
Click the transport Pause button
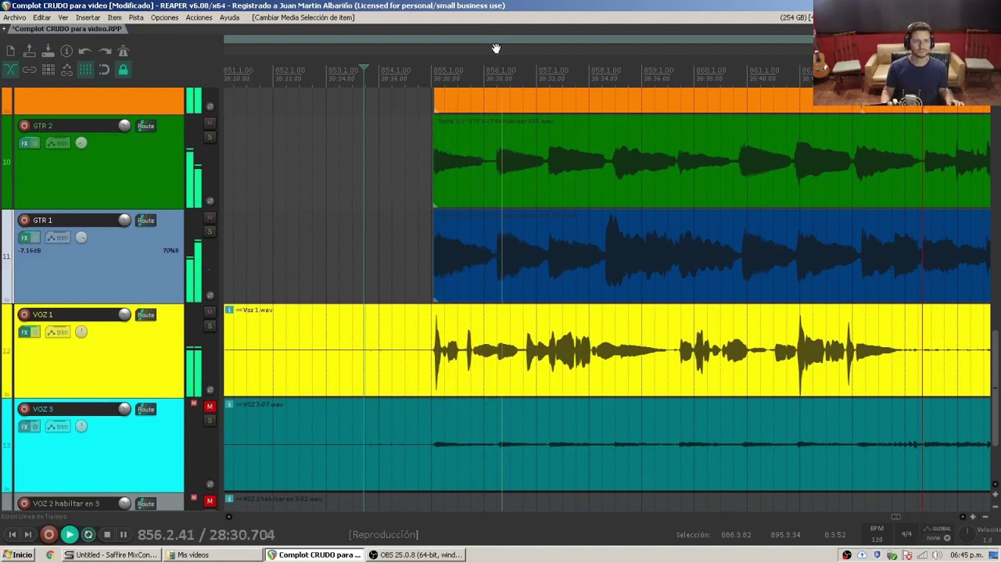click(124, 535)
